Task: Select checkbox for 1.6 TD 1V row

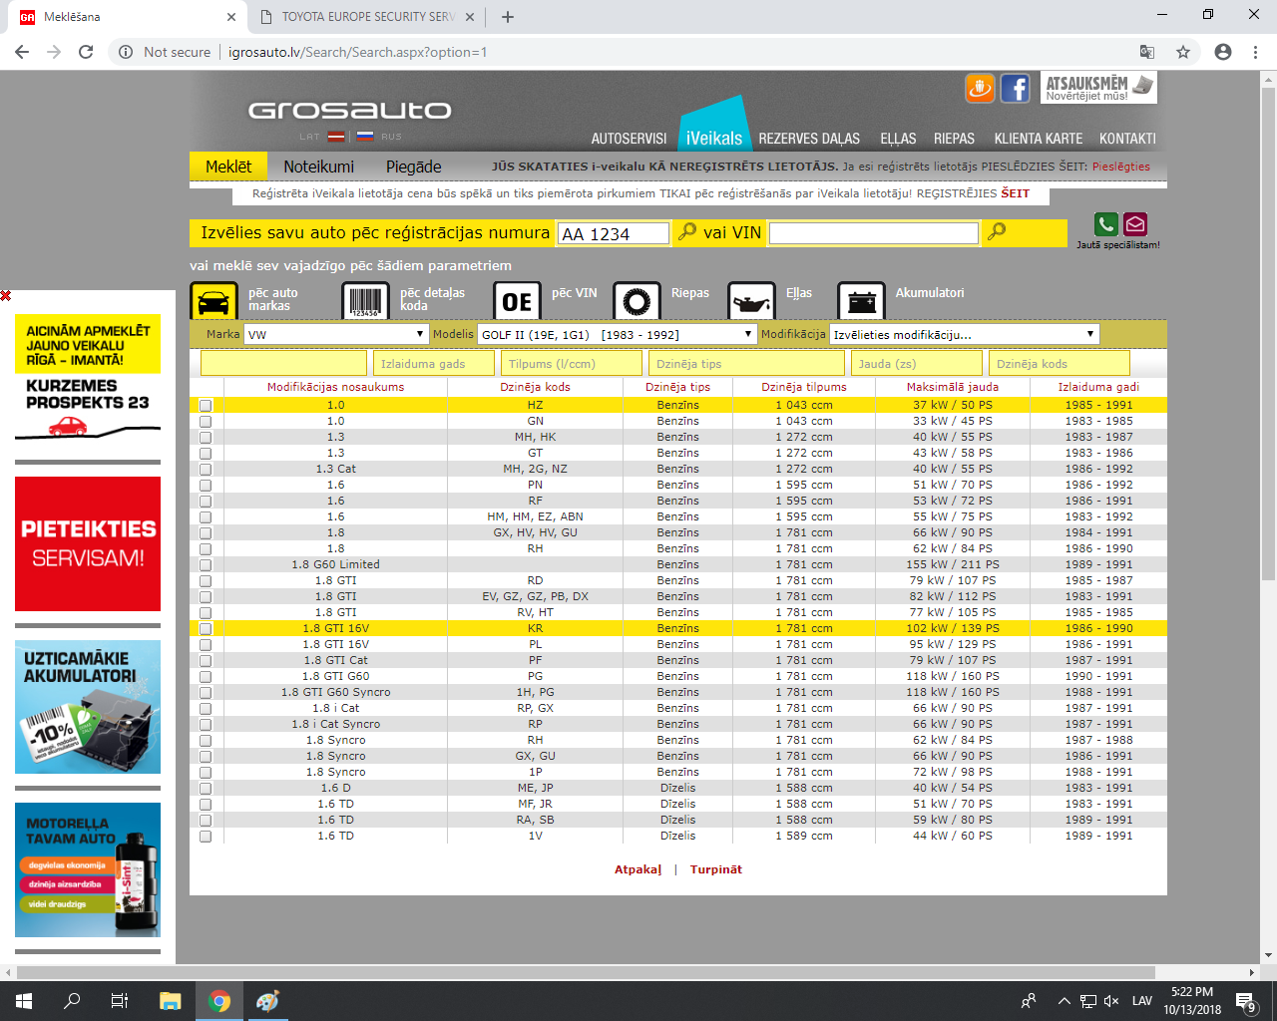Action: [206, 837]
